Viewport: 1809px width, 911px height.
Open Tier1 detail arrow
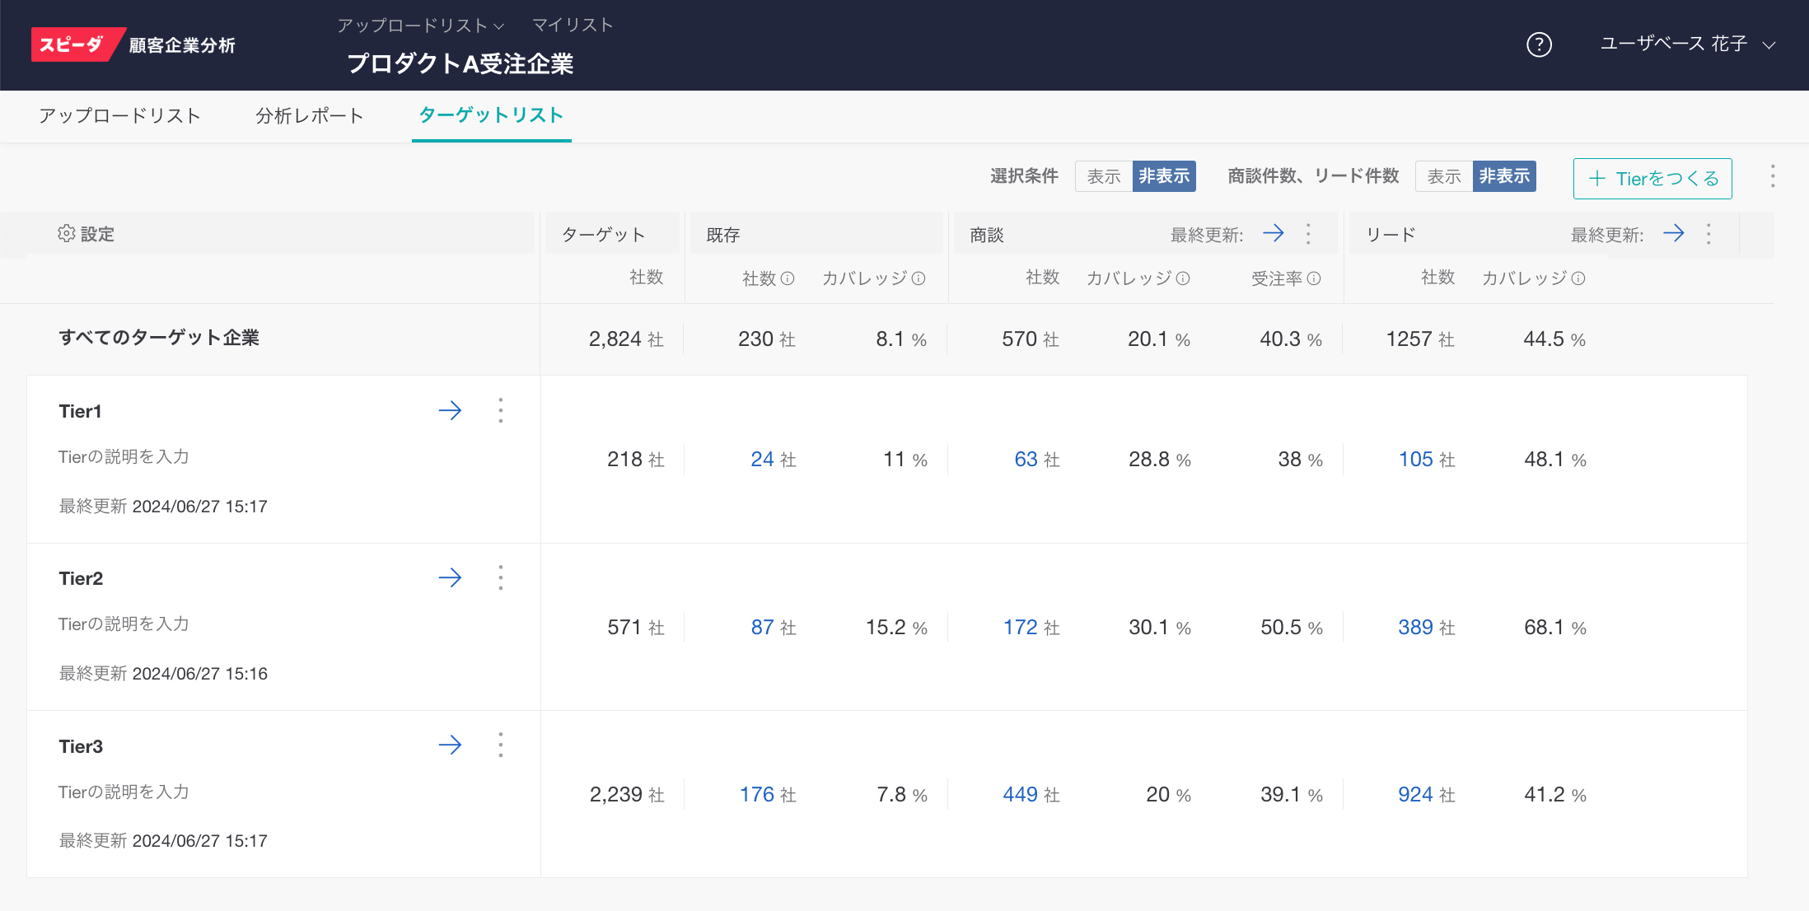coord(450,410)
